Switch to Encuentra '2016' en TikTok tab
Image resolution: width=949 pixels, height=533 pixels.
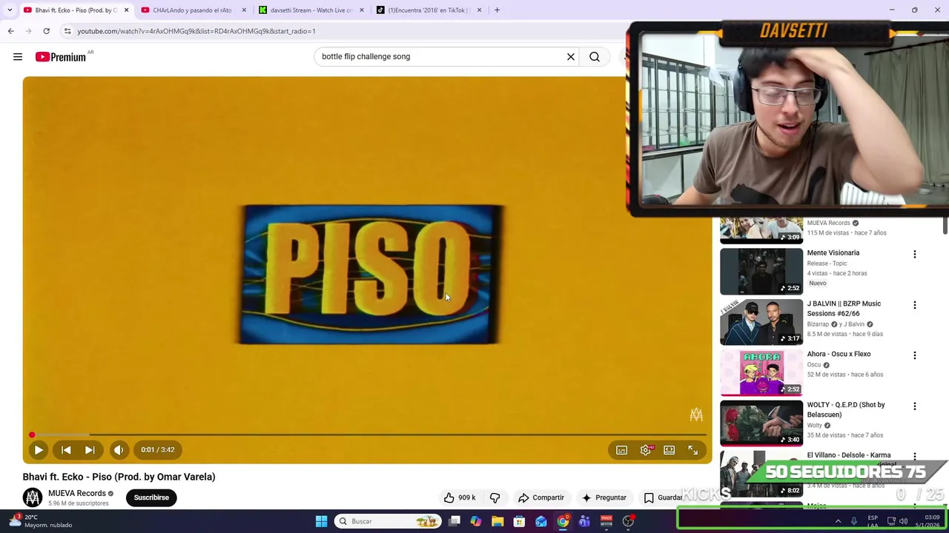pos(429,10)
